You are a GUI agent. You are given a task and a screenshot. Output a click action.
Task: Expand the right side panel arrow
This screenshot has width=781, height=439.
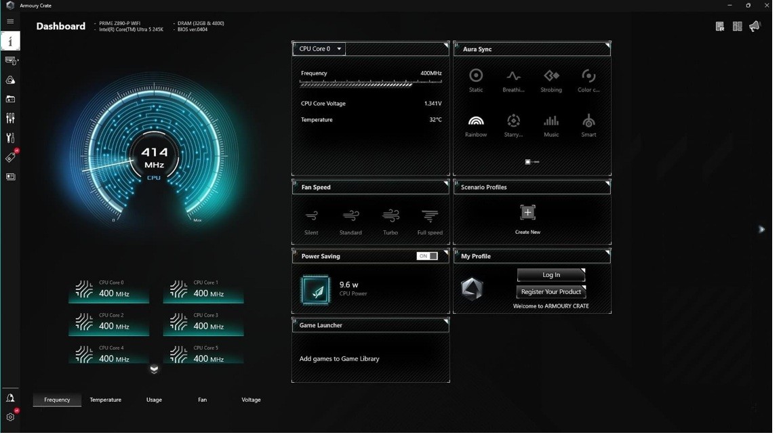tap(761, 230)
